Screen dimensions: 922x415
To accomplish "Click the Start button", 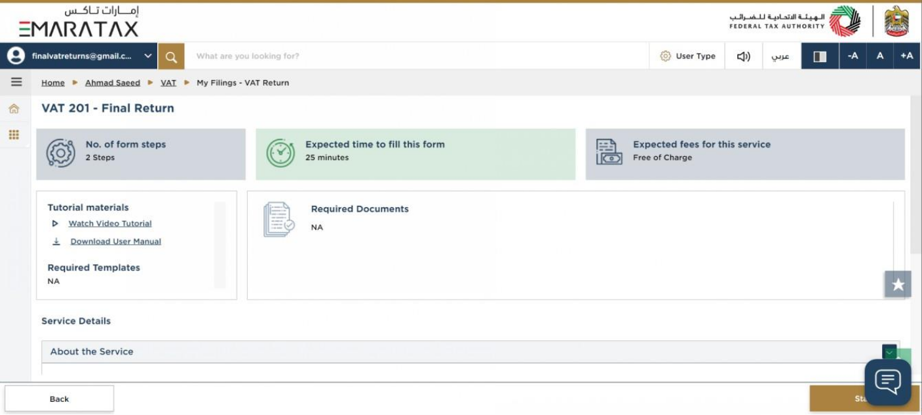I will (864, 399).
